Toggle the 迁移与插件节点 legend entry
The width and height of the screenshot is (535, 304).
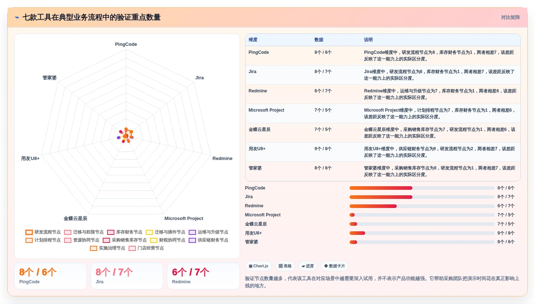pos(165,232)
